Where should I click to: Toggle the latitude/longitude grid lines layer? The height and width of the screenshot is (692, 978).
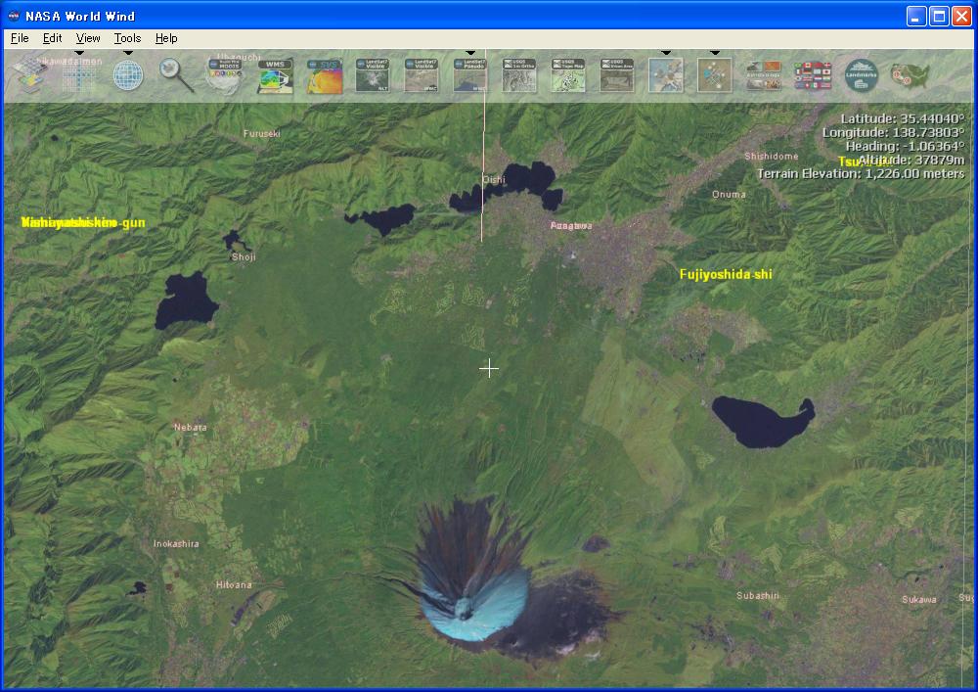(79, 75)
